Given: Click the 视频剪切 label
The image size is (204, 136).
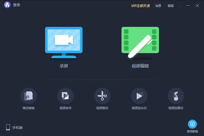Looking at the screenshot, I should click(102, 108).
